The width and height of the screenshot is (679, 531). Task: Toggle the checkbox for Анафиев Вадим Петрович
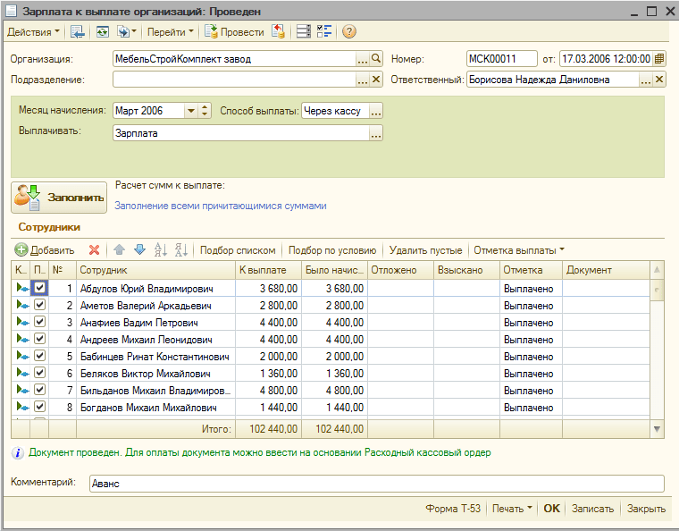40,323
